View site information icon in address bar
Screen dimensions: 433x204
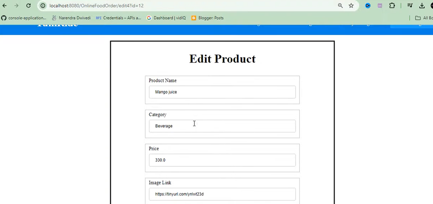(x=43, y=5)
